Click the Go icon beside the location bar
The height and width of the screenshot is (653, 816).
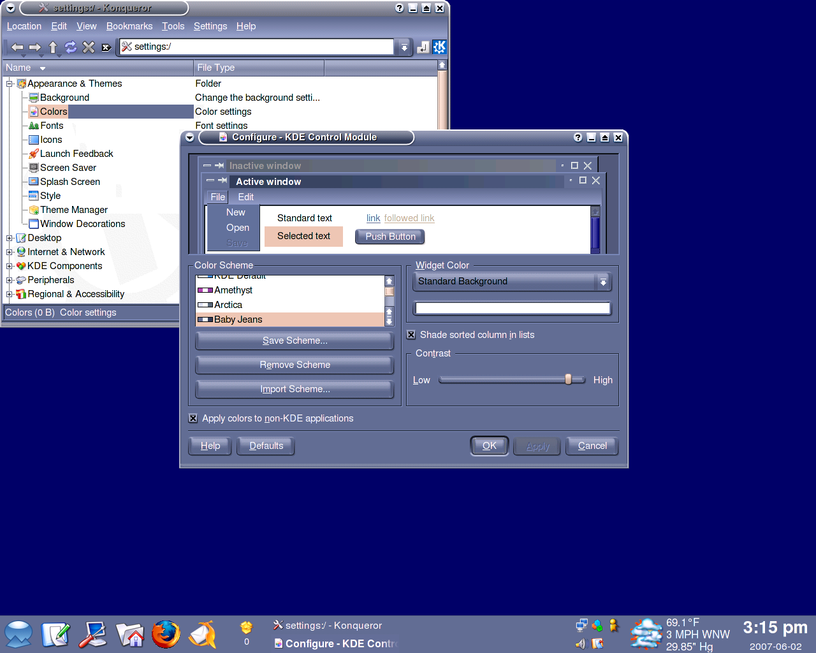point(423,47)
